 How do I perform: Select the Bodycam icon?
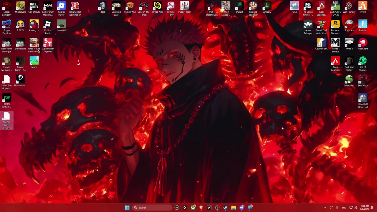tap(349, 26)
